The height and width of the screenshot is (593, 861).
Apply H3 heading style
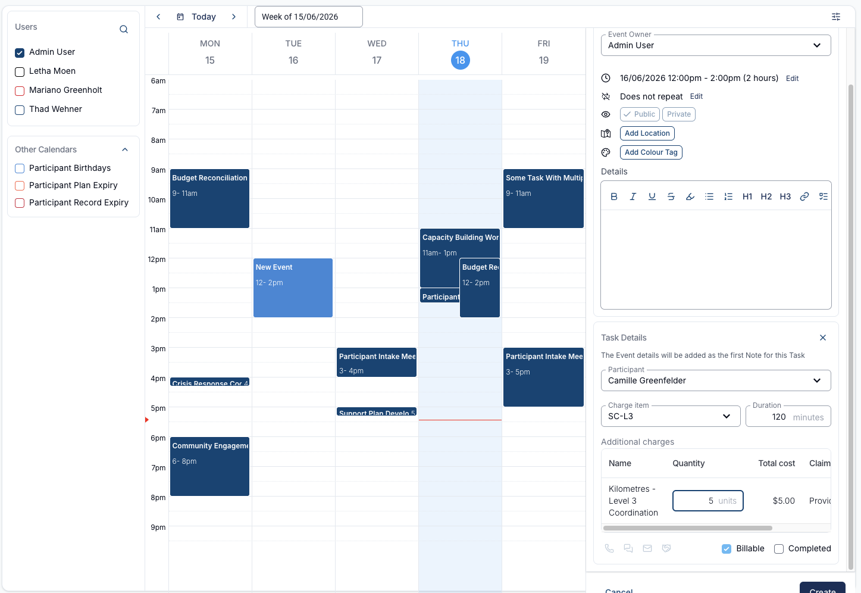(785, 196)
